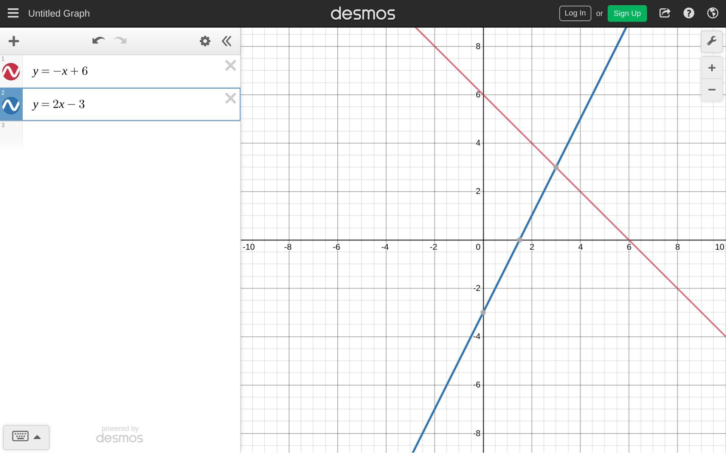The image size is (726, 453).
Task: Zoom in on the graph
Action: point(712,68)
